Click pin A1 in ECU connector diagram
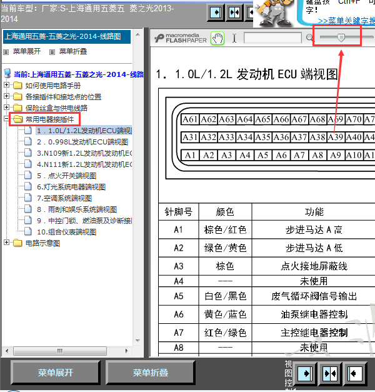375x392 pixels. point(190,155)
